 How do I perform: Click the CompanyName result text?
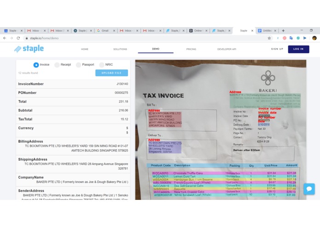tap(82, 182)
